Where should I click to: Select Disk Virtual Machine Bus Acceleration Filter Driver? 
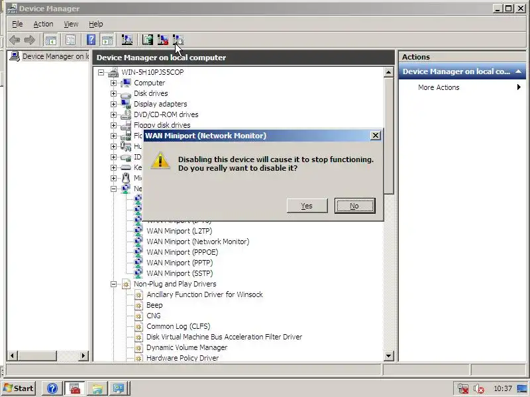(x=224, y=337)
